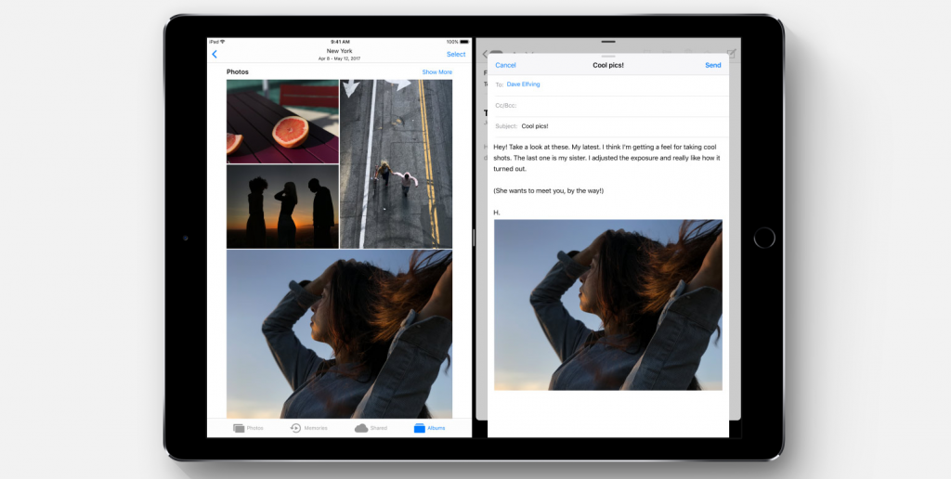Screen dimensions: 951x479
Task: Open the aerial street photo
Action: click(396, 163)
